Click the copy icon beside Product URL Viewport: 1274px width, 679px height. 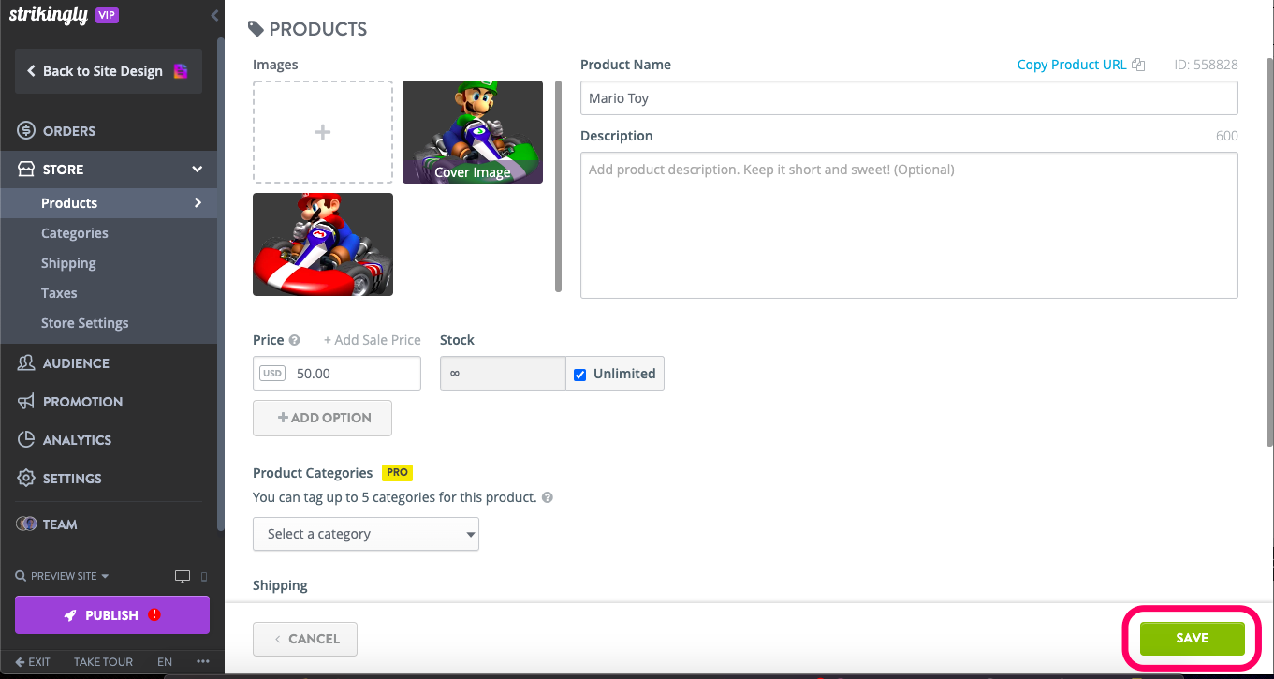tap(1138, 65)
